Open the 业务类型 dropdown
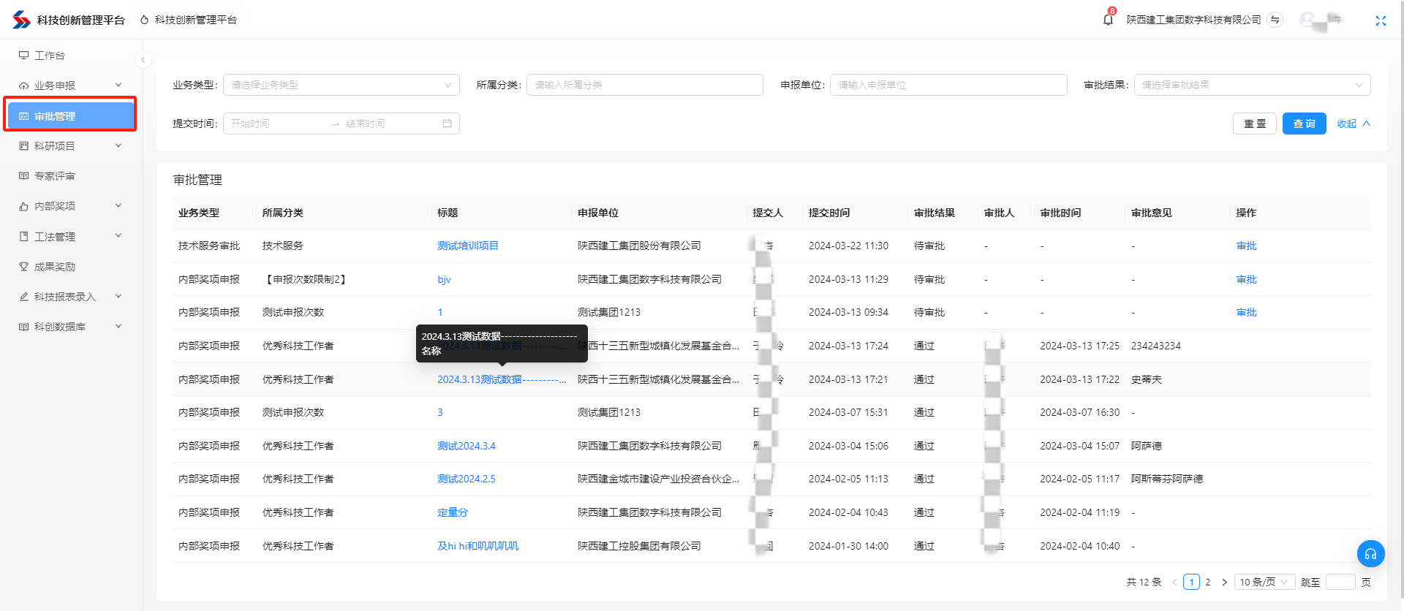Viewport: 1404px width, 611px height. 341,85
